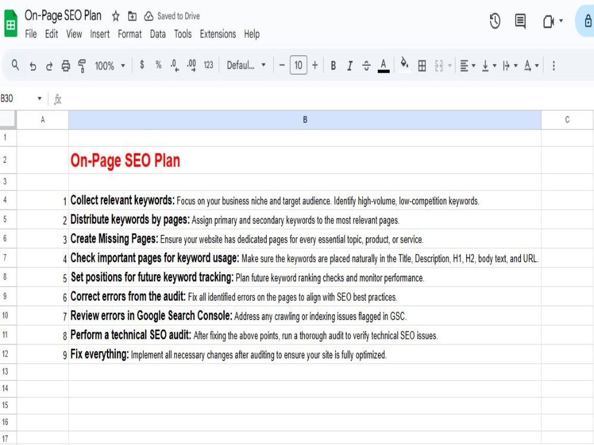Click the red On-Page SEO Plan title cell

(305, 160)
